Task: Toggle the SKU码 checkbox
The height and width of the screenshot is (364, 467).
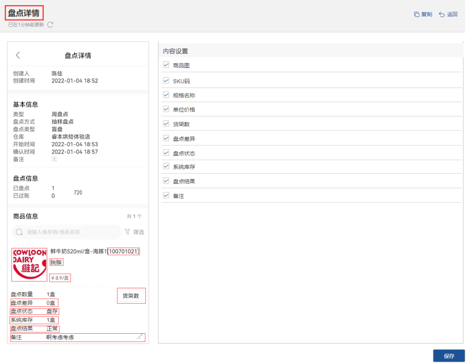Action: 166,81
